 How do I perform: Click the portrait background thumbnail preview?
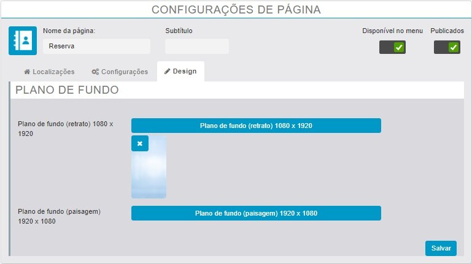[x=149, y=175]
